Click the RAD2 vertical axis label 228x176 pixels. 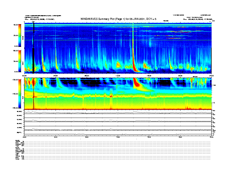[x=23, y=38]
